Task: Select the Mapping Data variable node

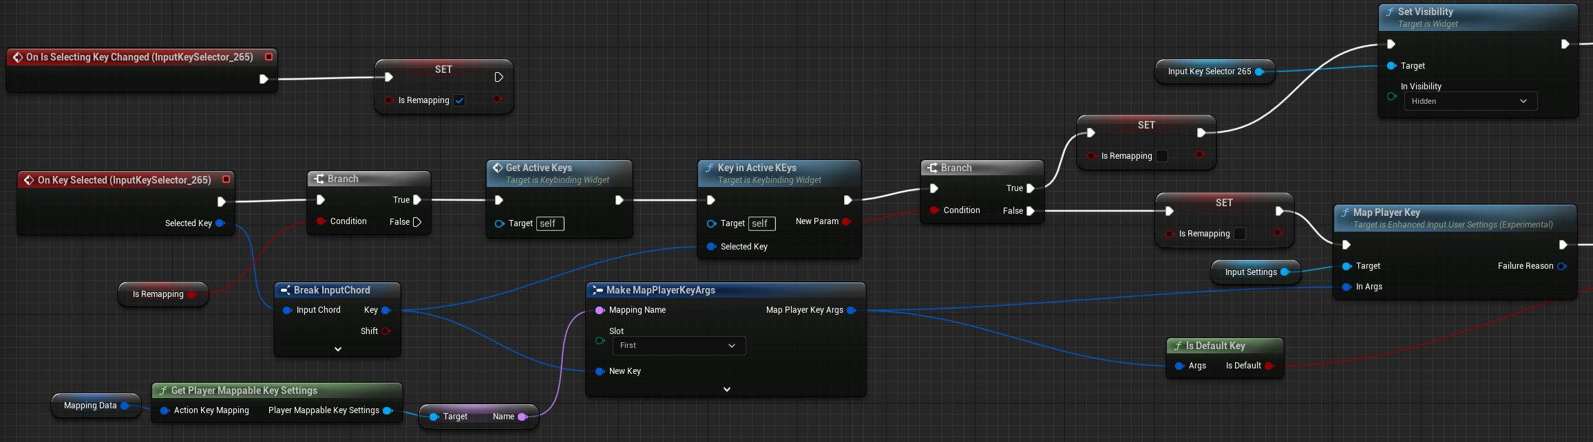Action: coord(90,406)
